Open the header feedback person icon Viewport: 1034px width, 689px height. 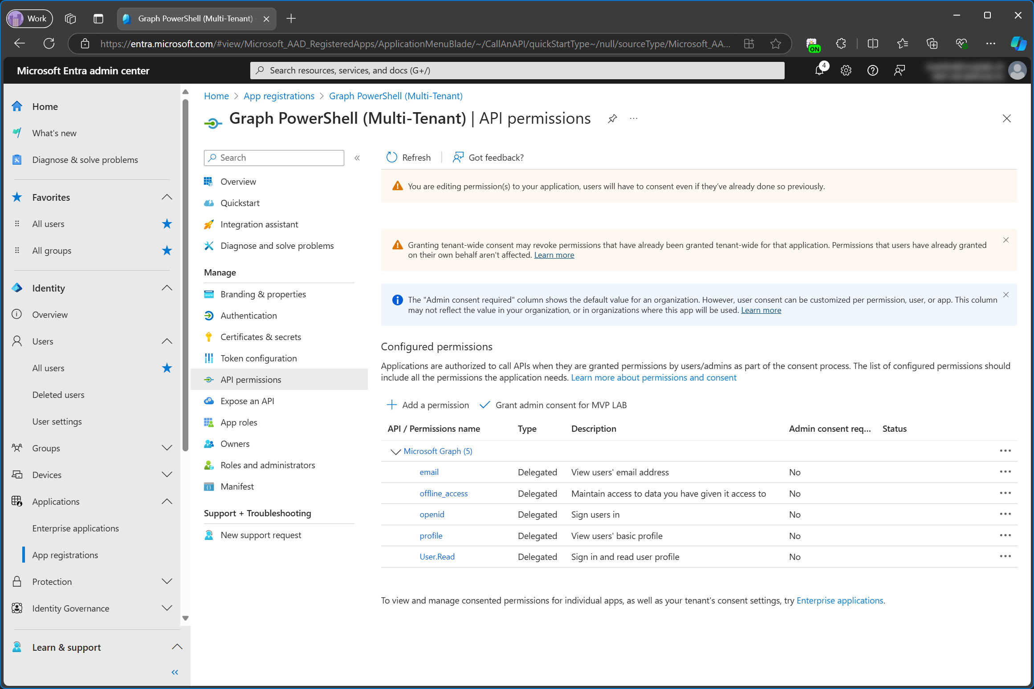point(900,70)
